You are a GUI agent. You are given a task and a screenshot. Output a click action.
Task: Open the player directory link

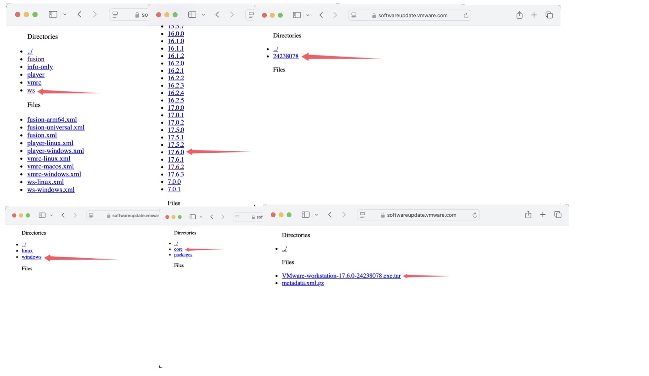click(36, 75)
